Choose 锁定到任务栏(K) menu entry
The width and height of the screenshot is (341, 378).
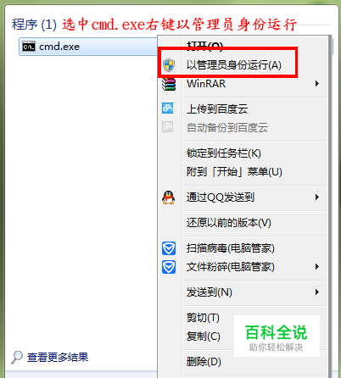tap(224, 153)
